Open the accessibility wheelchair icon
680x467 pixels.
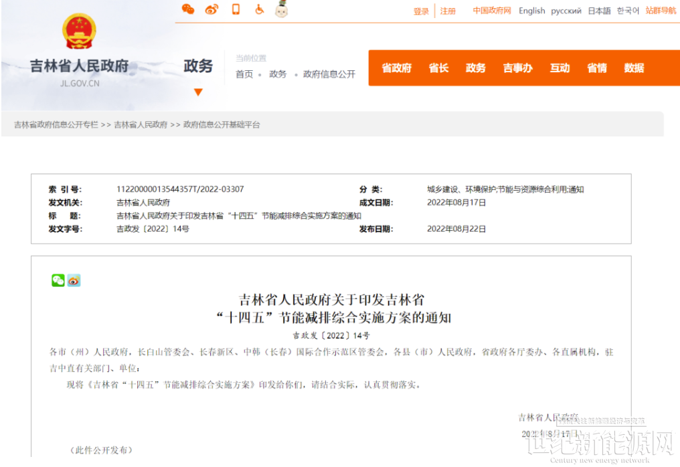click(259, 9)
